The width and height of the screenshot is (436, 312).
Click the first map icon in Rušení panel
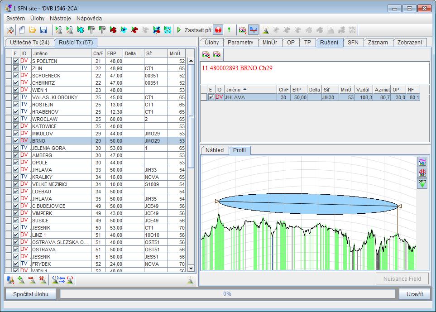[x=206, y=54]
